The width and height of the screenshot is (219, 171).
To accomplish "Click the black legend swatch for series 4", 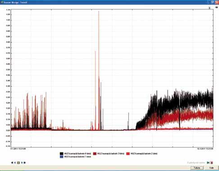I will click(61, 153).
